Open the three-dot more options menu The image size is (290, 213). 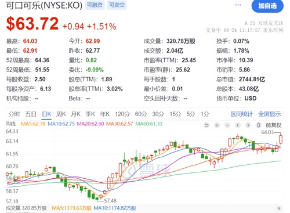(238, 5)
